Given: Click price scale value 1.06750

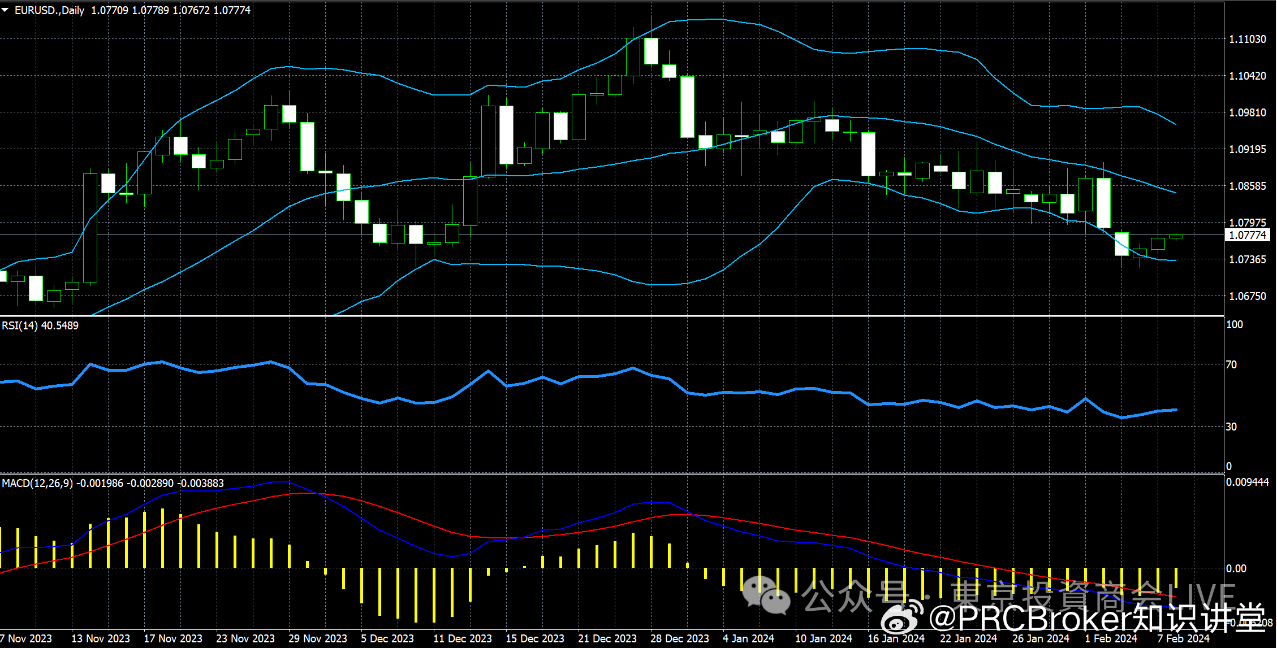Looking at the screenshot, I should (1248, 296).
